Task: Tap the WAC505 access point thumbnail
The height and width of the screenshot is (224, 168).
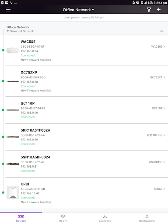Action: pos(13,50)
